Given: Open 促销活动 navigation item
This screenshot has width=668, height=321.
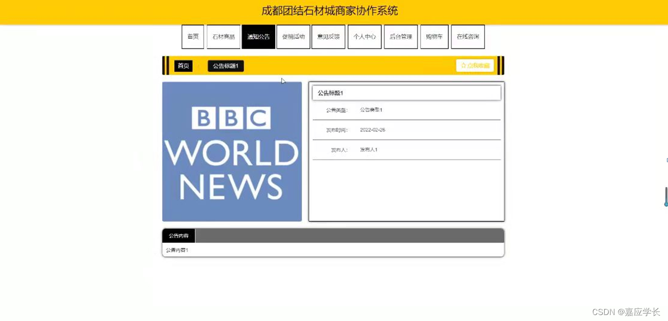Looking at the screenshot, I should point(293,37).
